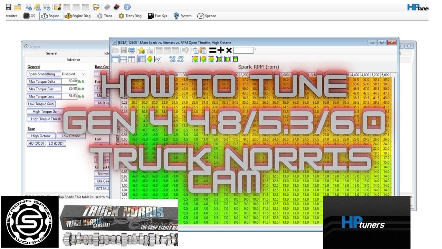The height and width of the screenshot is (249, 442).
Task: Show the table grid view icon
Action: pos(141,59)
